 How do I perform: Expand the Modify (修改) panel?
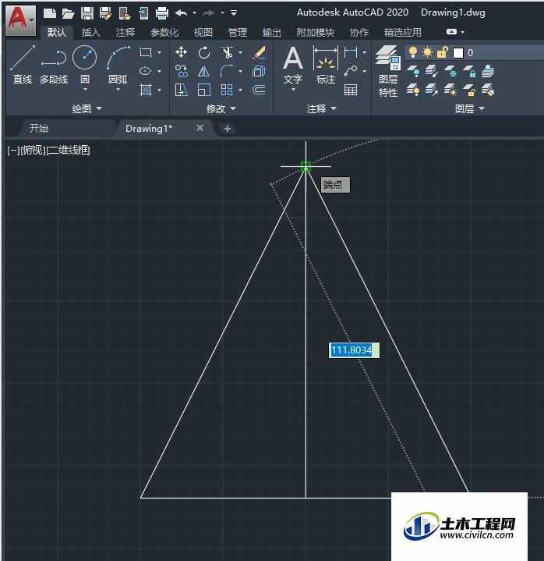[221, 108]
